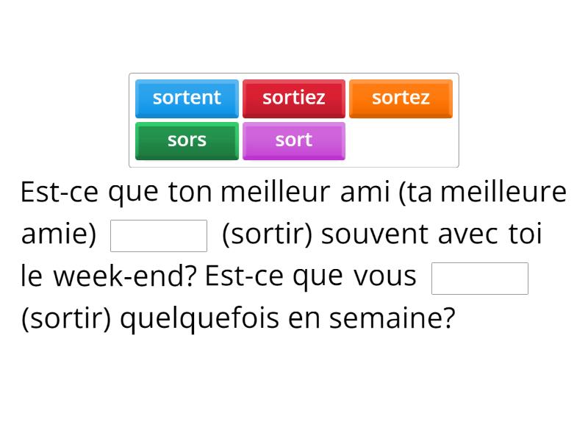Click the second blank after 'vous'
This screenshot has width=588, height=441.
(480, 278)
